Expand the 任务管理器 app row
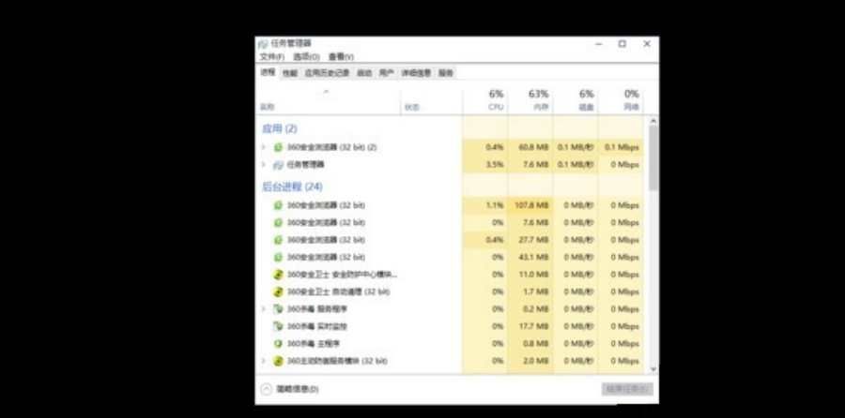845x418 pixels. pos(264,165)
